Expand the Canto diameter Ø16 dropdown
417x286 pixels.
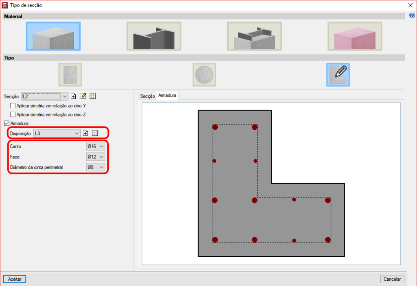(95, 146)
